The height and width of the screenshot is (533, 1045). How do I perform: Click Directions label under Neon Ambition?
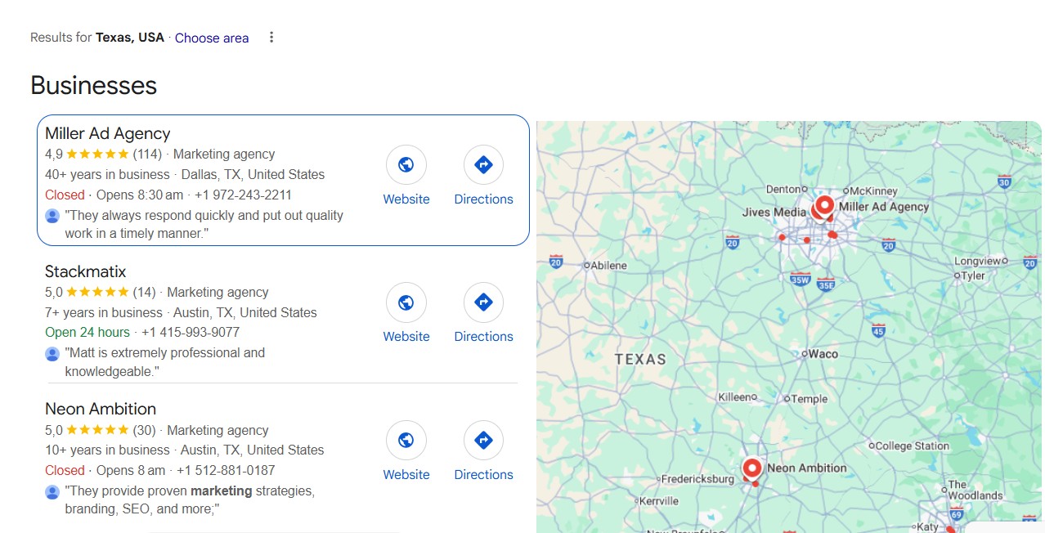click(x=483, y=474)
